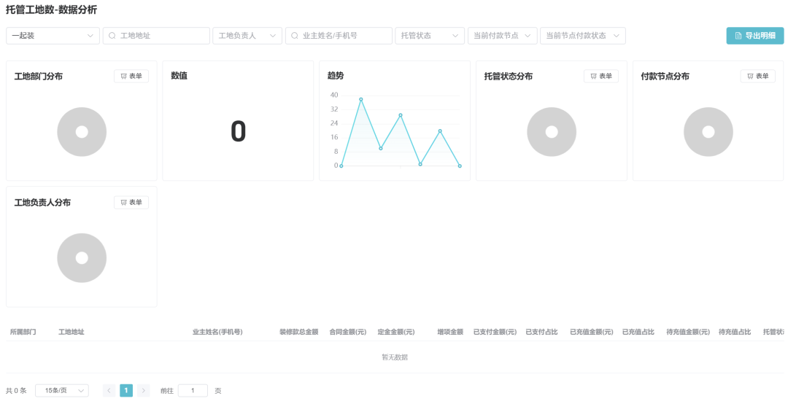Open the 当前节点付款状态 dropdown
The height and width of the screenshot is (412, 788).
pyautogui.click(x=582, y=36)
